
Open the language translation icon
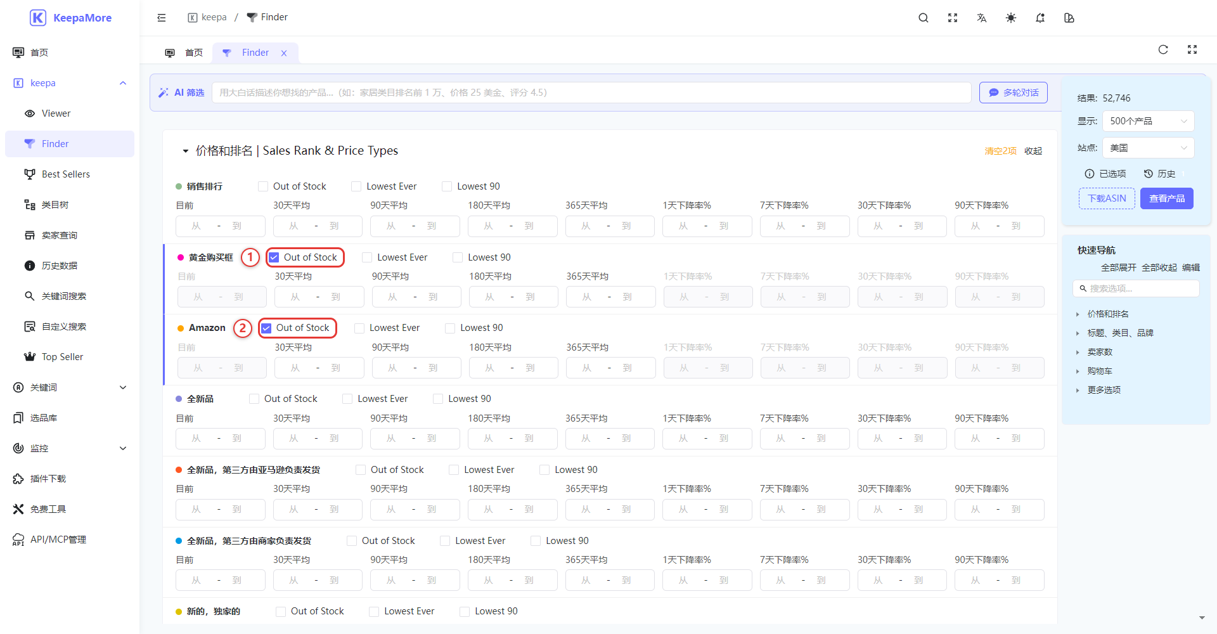[x=982, y=18]
